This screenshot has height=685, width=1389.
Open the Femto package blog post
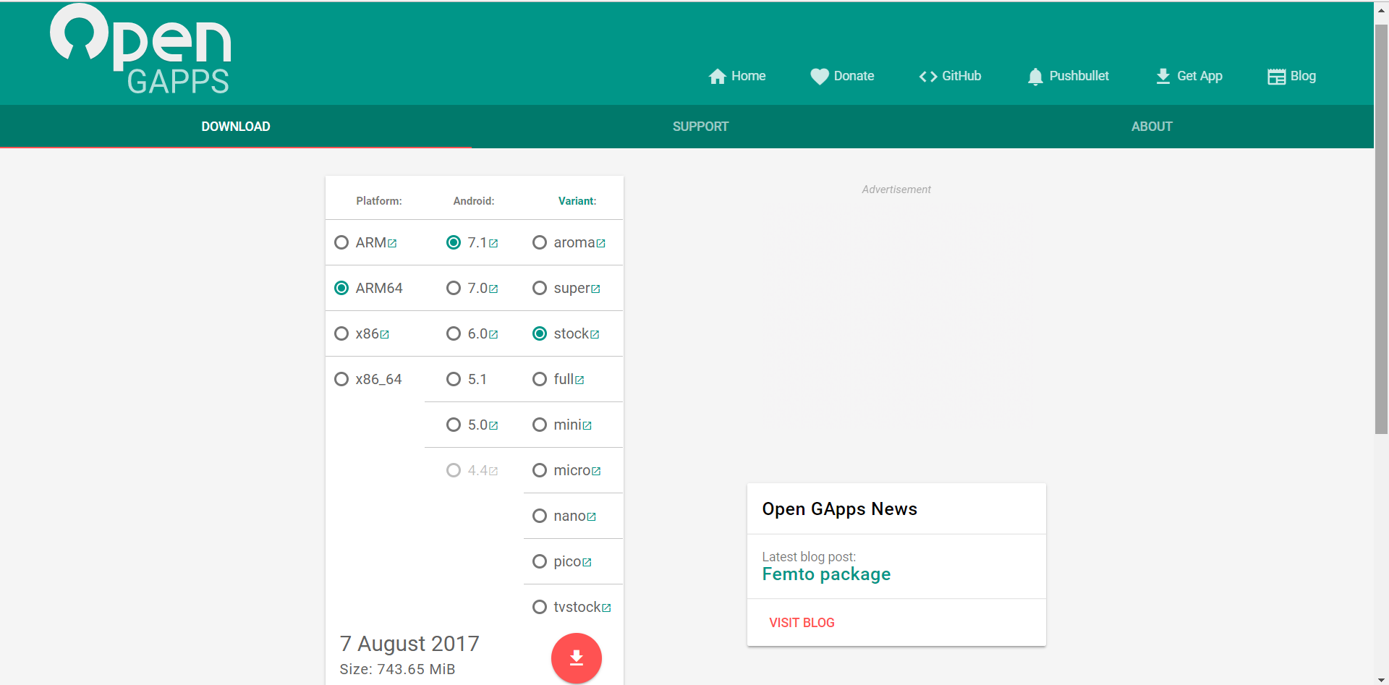(x=826, y=574)
